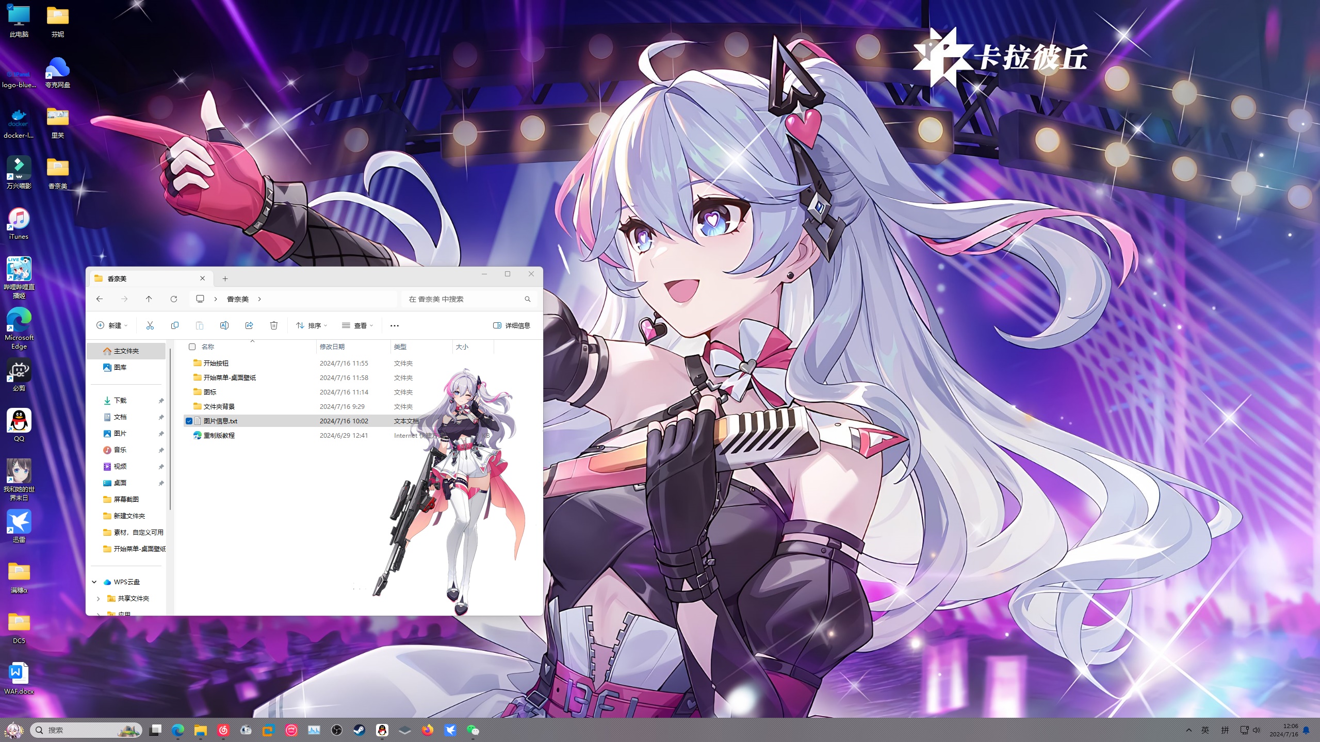1320x742 pixels.
Task: Click the Cut scissors icon in toolbar
Action: click(x=150, y=325)
